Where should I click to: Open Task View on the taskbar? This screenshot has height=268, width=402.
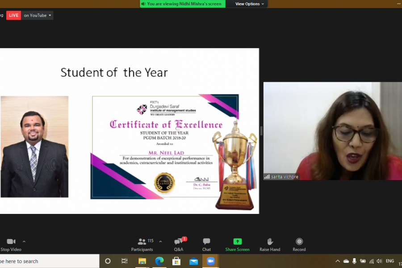pos(124,261)
